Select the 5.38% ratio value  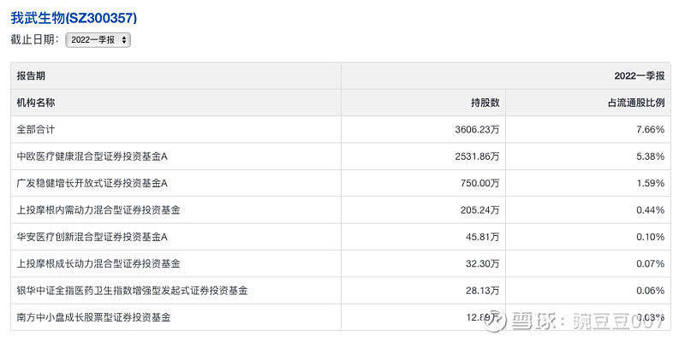point(651,156)
